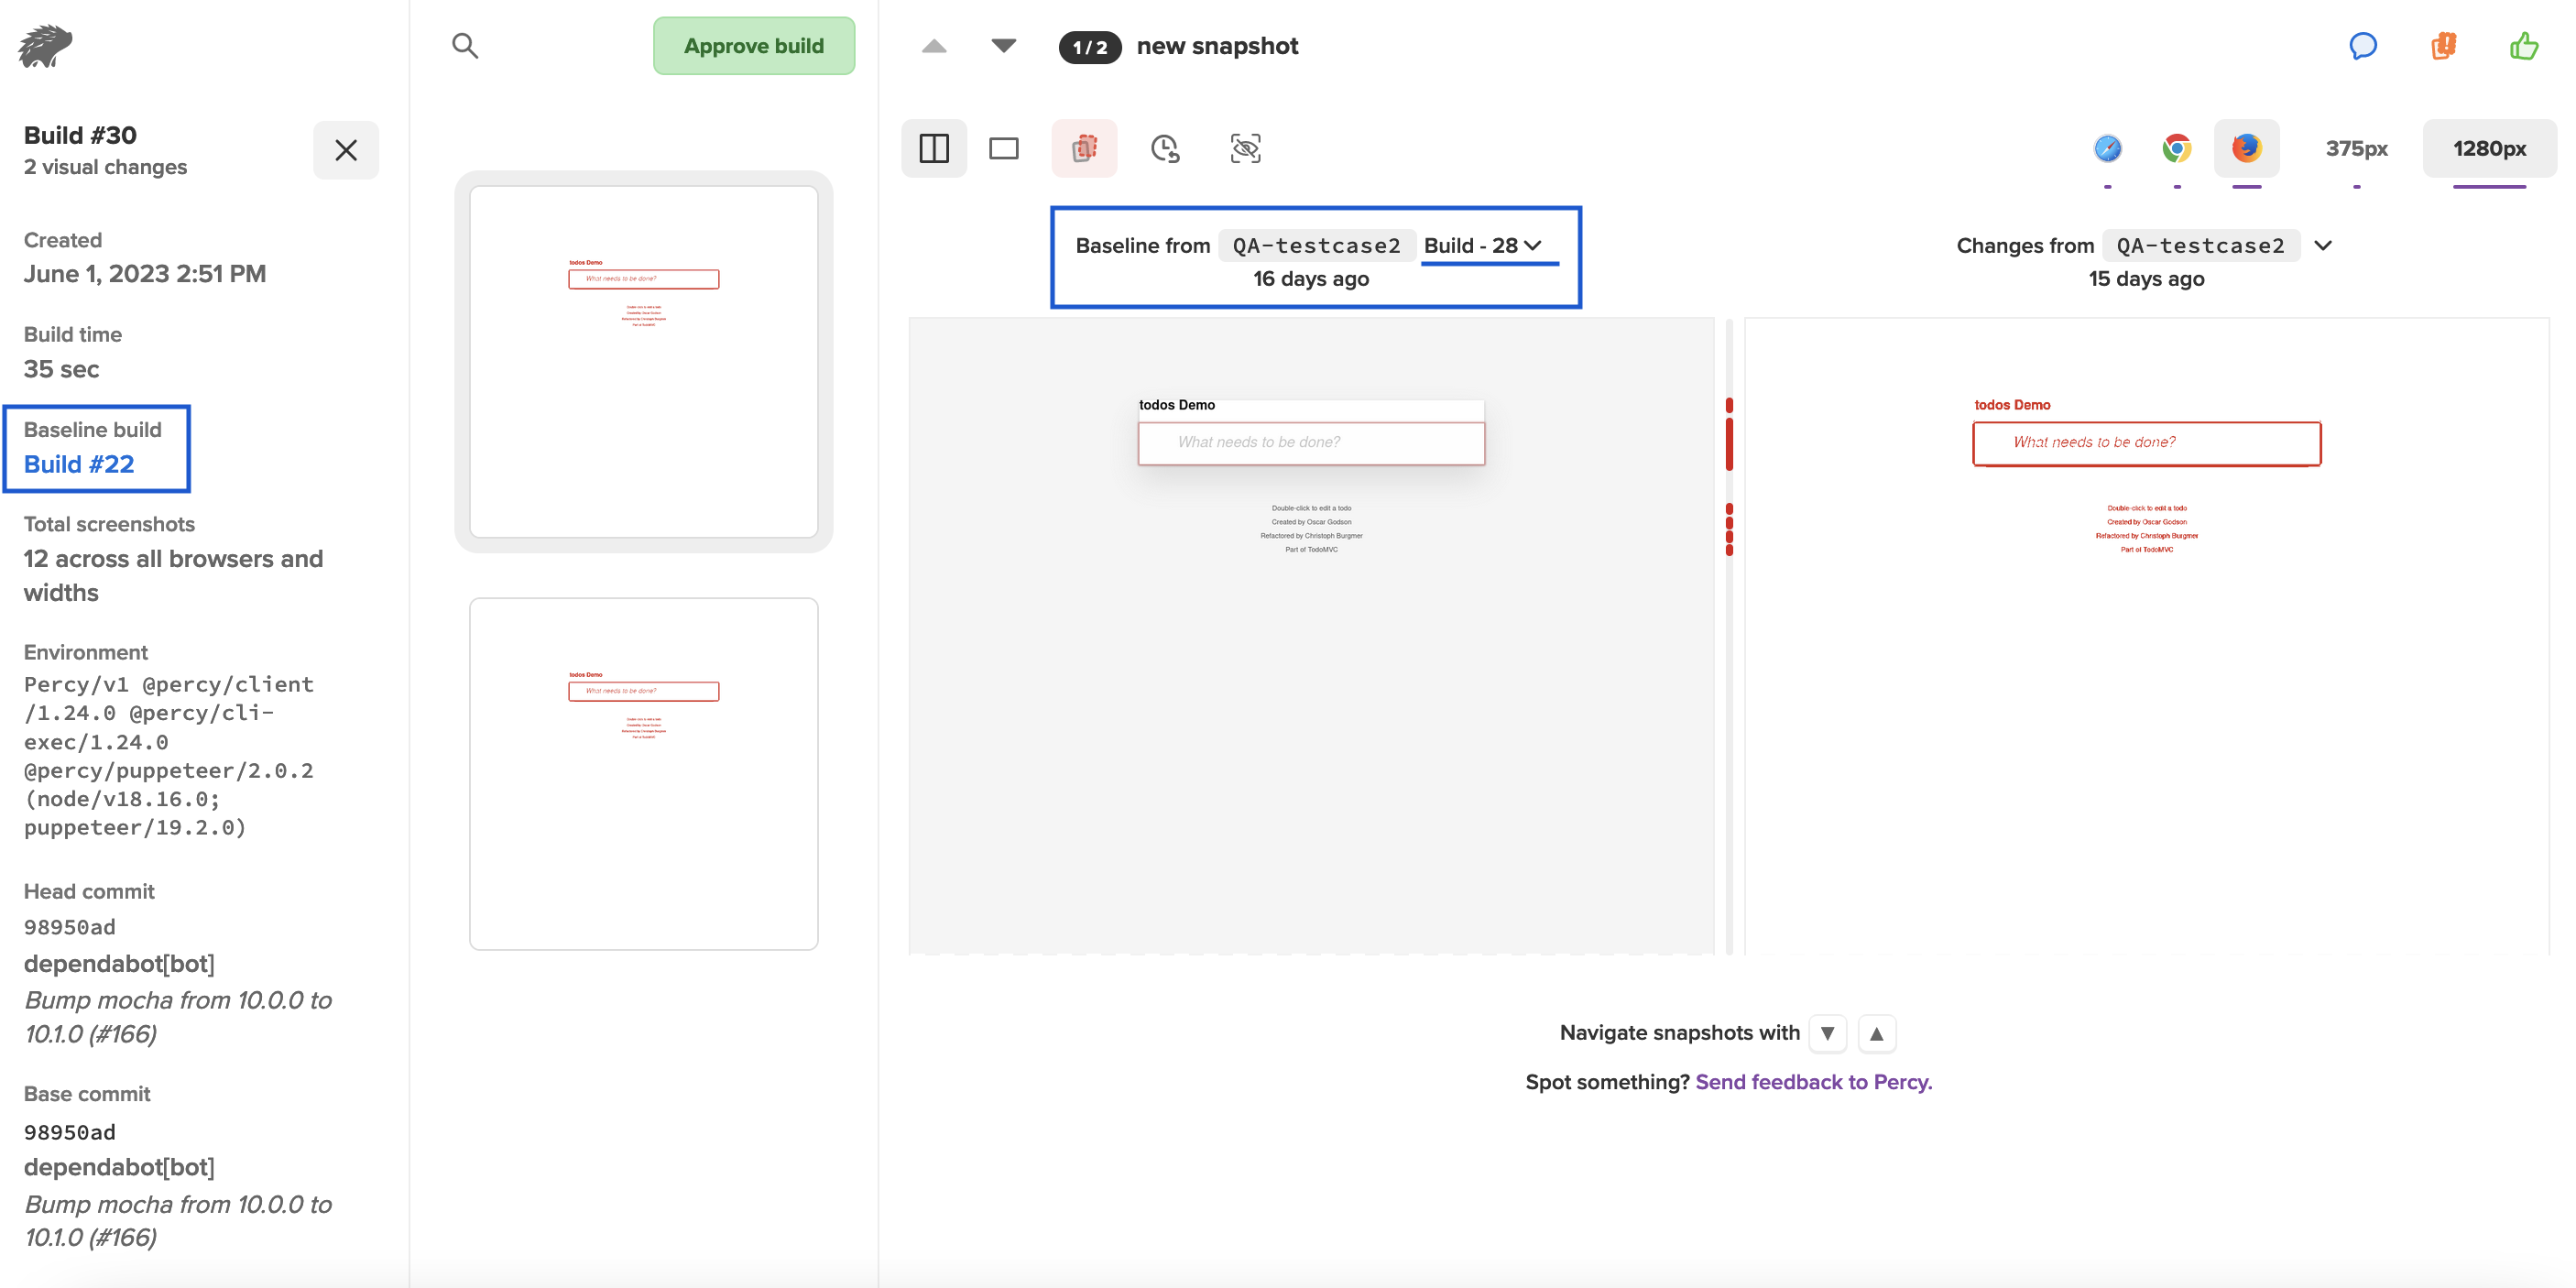
Task: Open the Build #22 baseline link
Action: click(x=79, y=464)
